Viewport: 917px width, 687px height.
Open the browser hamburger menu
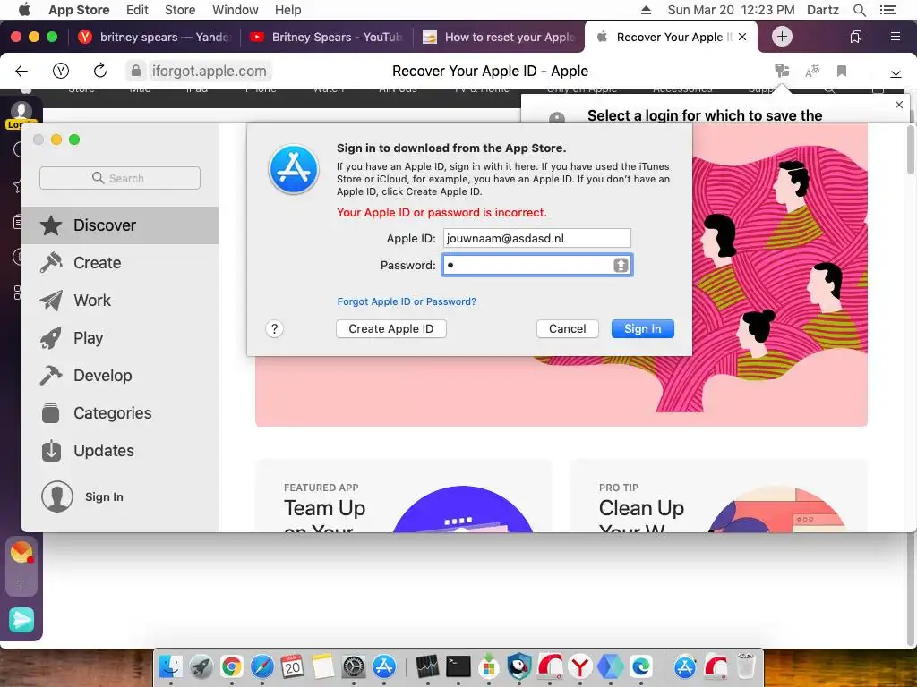(x=895, y=37)
